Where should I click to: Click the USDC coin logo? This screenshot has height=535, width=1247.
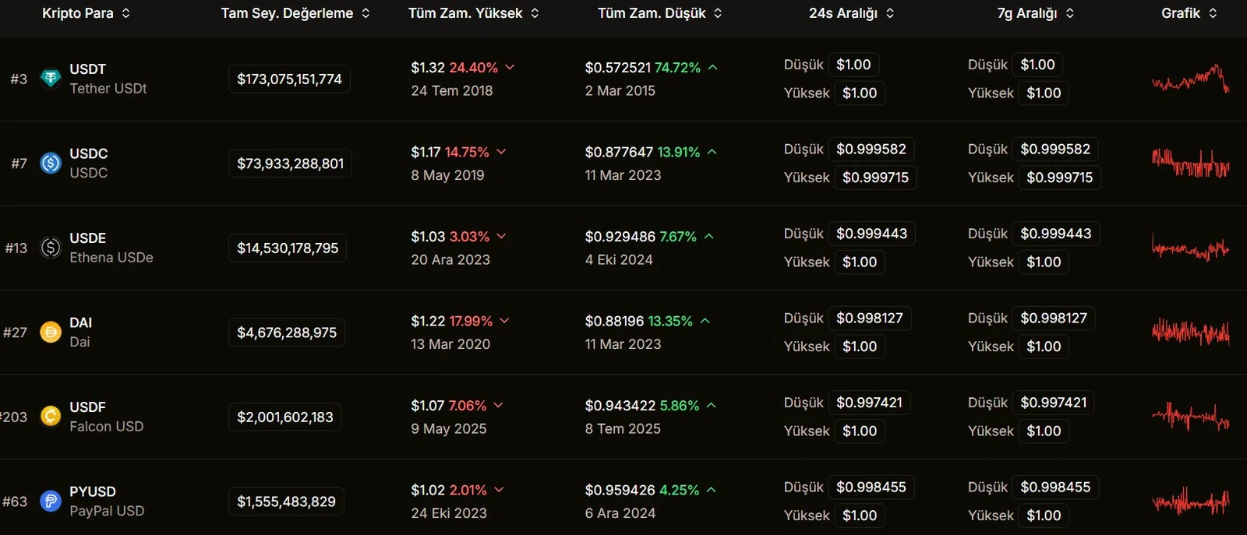[51, 163]
